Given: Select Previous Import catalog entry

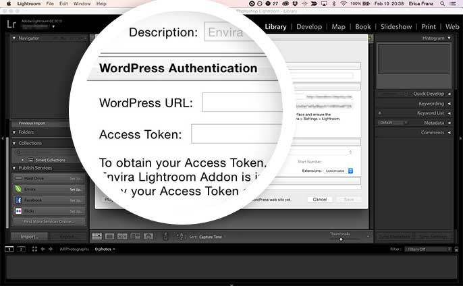Looking at the screenshot, I should pyautogui.click(x=32, y=123).
